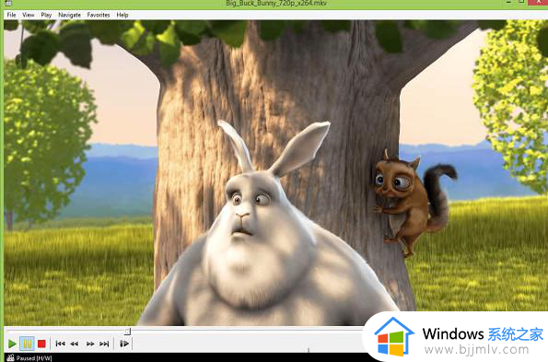Increase speed with the fast-forward icon

(90, 344)
